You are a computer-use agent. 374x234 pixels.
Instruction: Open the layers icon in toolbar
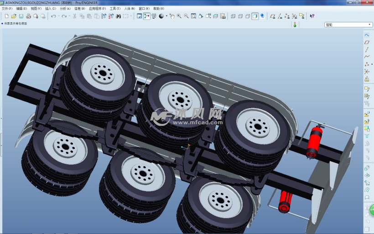coord(216,16)
